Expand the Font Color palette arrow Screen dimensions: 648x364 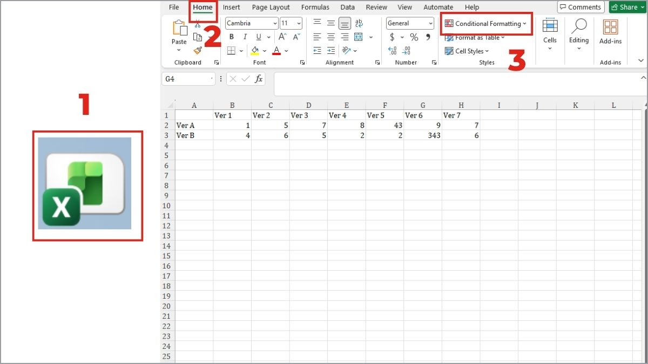point(286,51)
